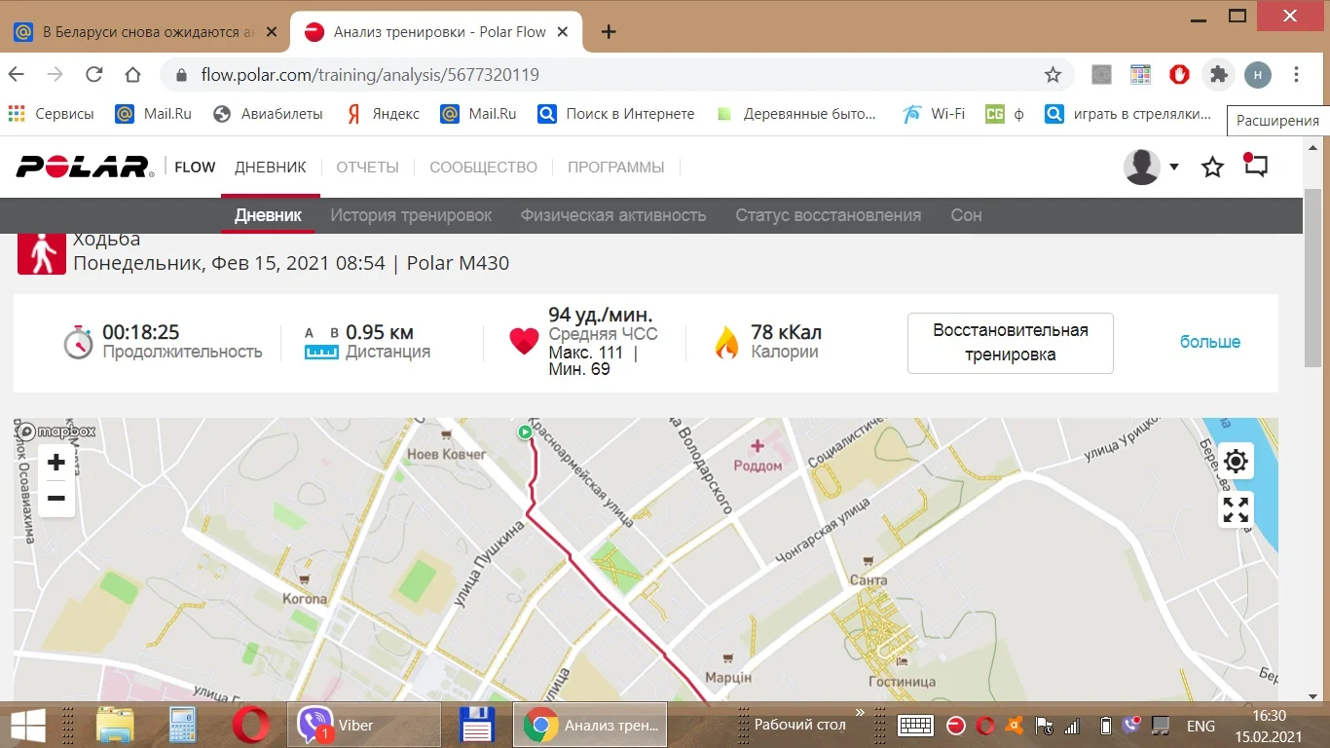Click the Санта shop on the map
This screenshot has height=748, width=1330.
(x=868, y=572)
